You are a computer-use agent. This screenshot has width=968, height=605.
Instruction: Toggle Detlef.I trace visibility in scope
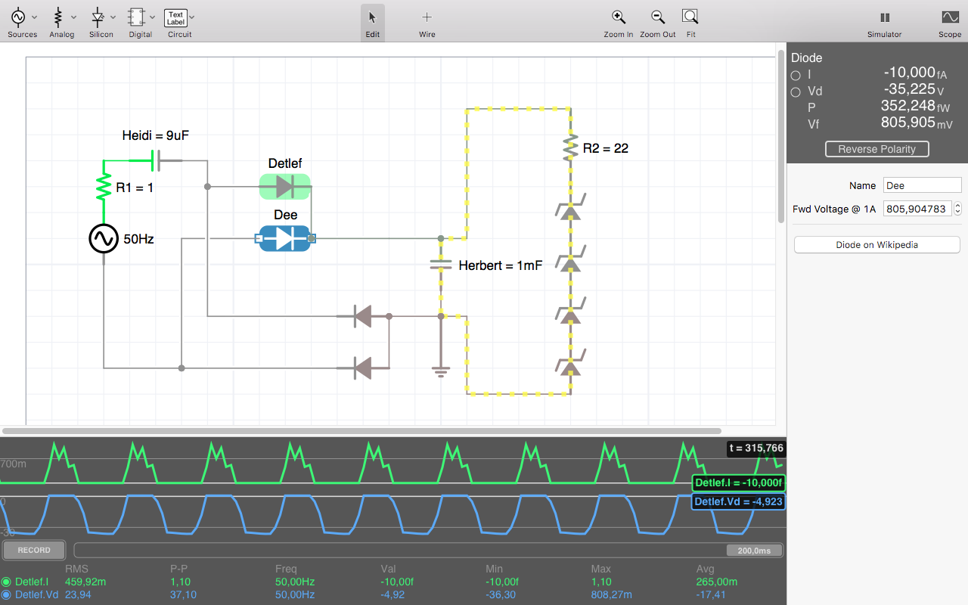coord(7,582)
